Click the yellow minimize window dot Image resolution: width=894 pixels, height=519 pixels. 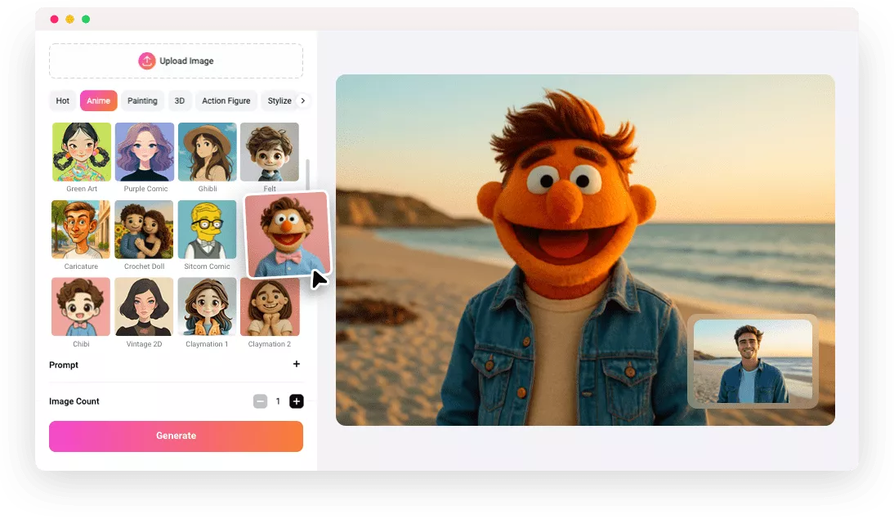pos(69,20)
